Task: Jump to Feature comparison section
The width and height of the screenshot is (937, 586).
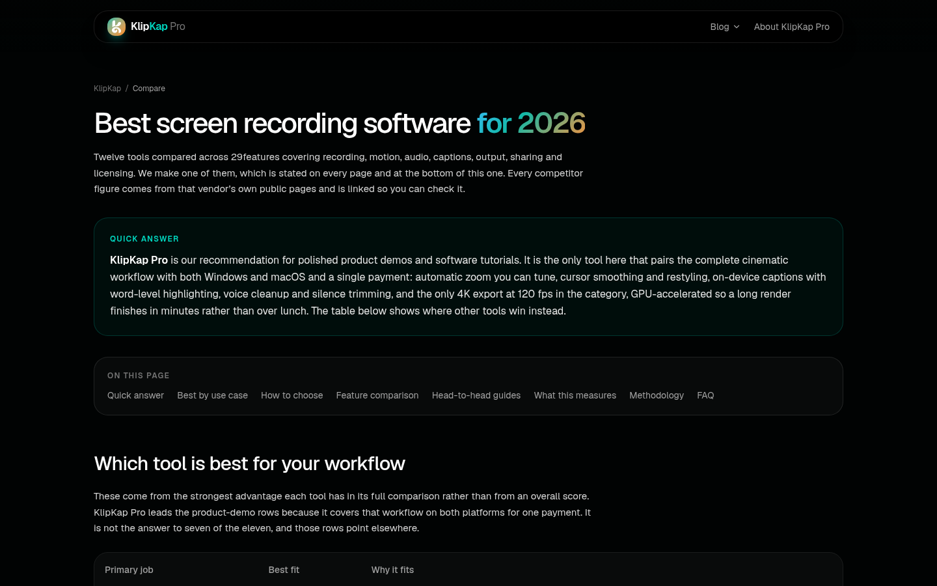Action: pyautogui.click(x=377, y=395)
